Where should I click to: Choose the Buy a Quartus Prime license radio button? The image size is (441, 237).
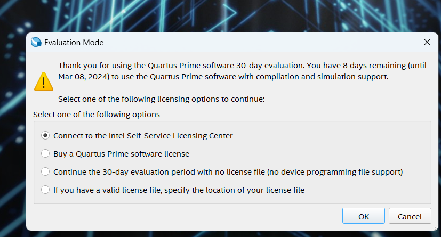coord(45,154)
